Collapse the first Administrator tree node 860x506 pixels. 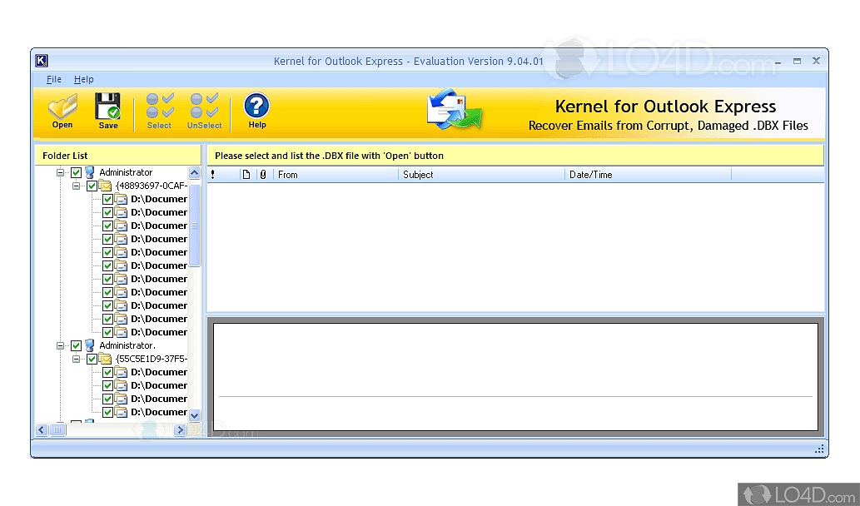pos(60,172)
